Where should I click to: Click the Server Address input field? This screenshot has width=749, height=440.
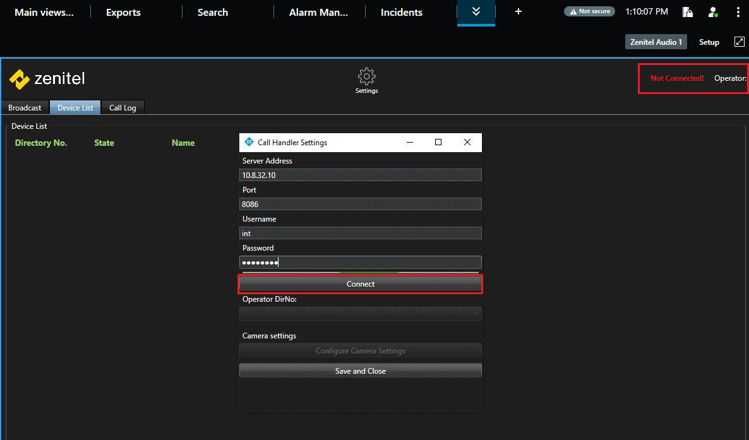pyautogui.click(x=360, y=175)
